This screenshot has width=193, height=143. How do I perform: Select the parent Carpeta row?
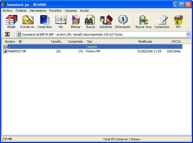(92, 47)
